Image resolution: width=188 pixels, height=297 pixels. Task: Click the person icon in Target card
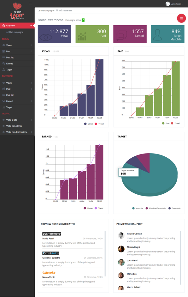coord(157,35)
